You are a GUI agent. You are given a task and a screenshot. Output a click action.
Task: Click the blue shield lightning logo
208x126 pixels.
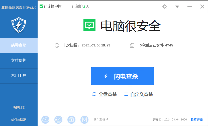point(19,25)
